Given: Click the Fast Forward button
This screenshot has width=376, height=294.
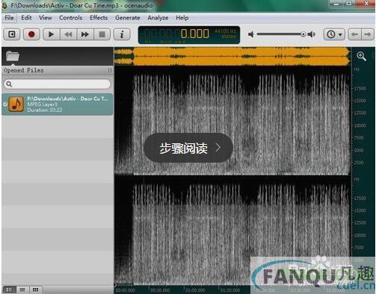Looking at the screenshot, I should click(x=85, y=34).
